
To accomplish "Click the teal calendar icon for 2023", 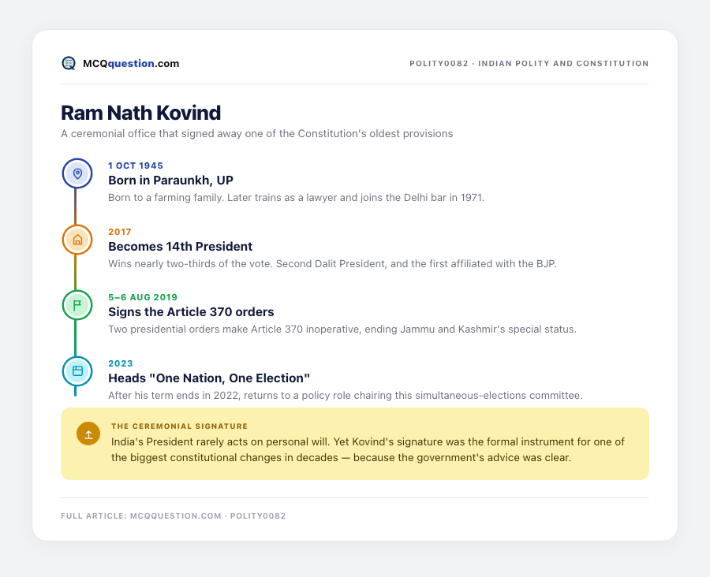I will click(77, 371).
